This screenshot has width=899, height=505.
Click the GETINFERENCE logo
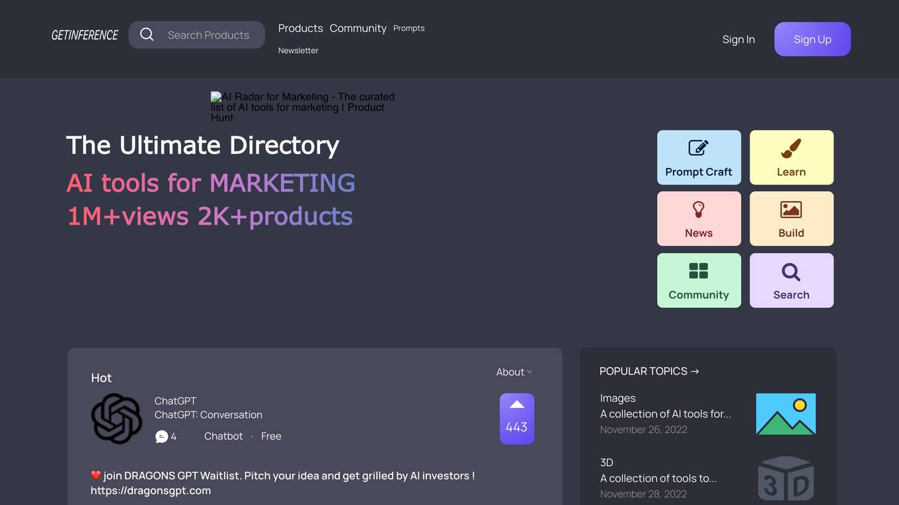(85, 35)
